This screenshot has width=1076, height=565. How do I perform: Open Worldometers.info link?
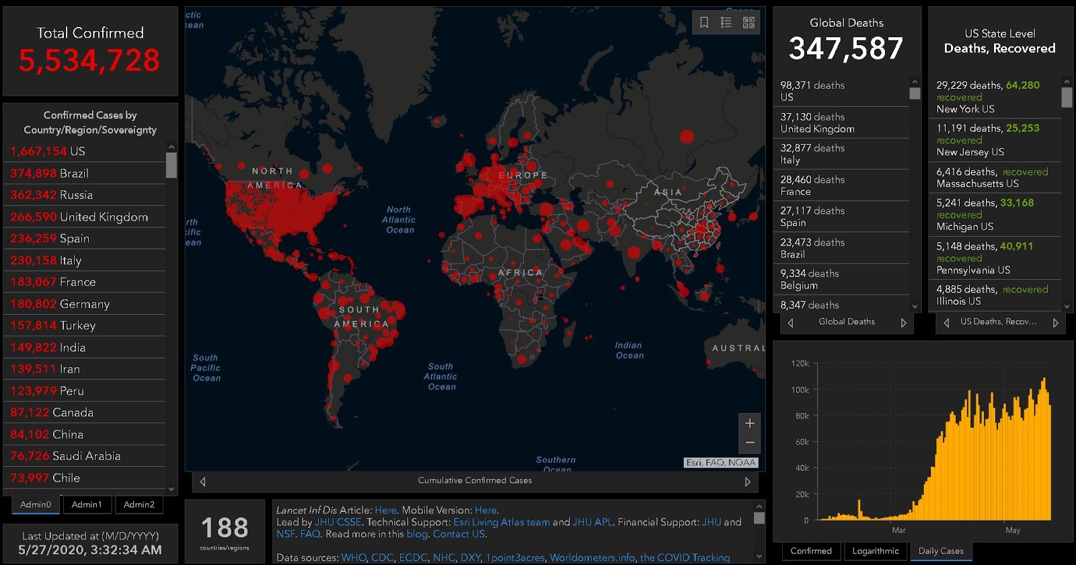click(592, 558)
